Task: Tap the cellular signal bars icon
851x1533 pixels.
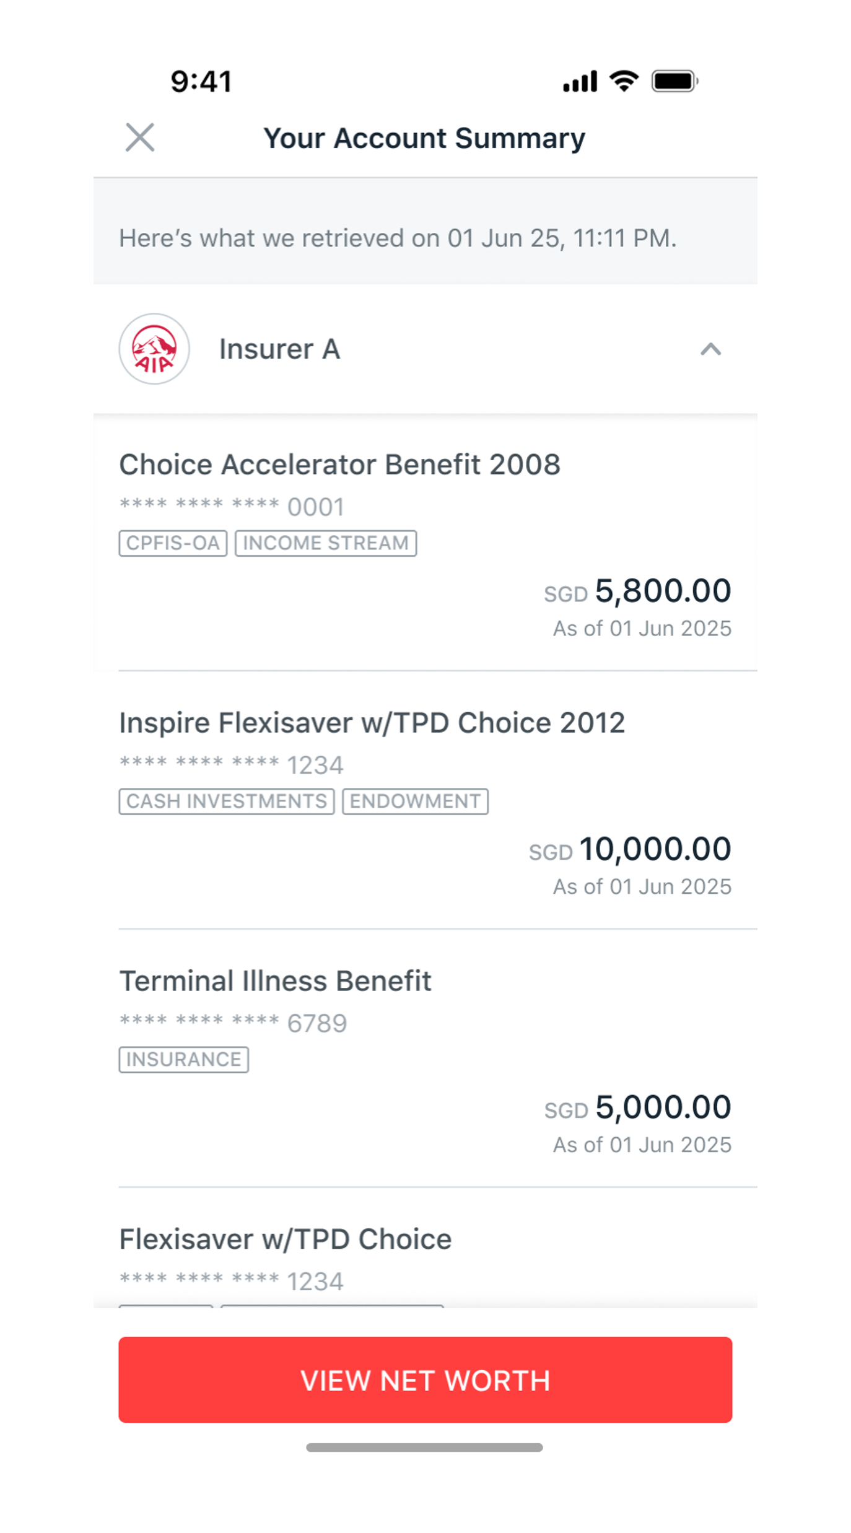Action: [x=580, y=81]
